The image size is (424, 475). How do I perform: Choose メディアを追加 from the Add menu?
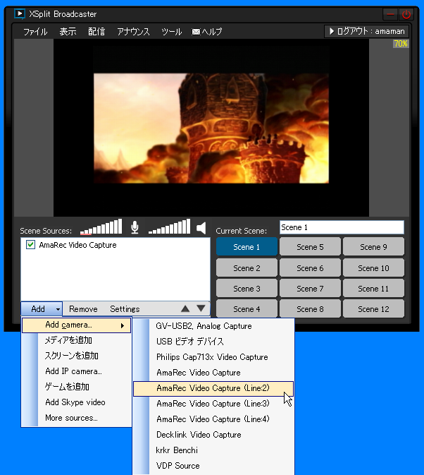[76, 340]
